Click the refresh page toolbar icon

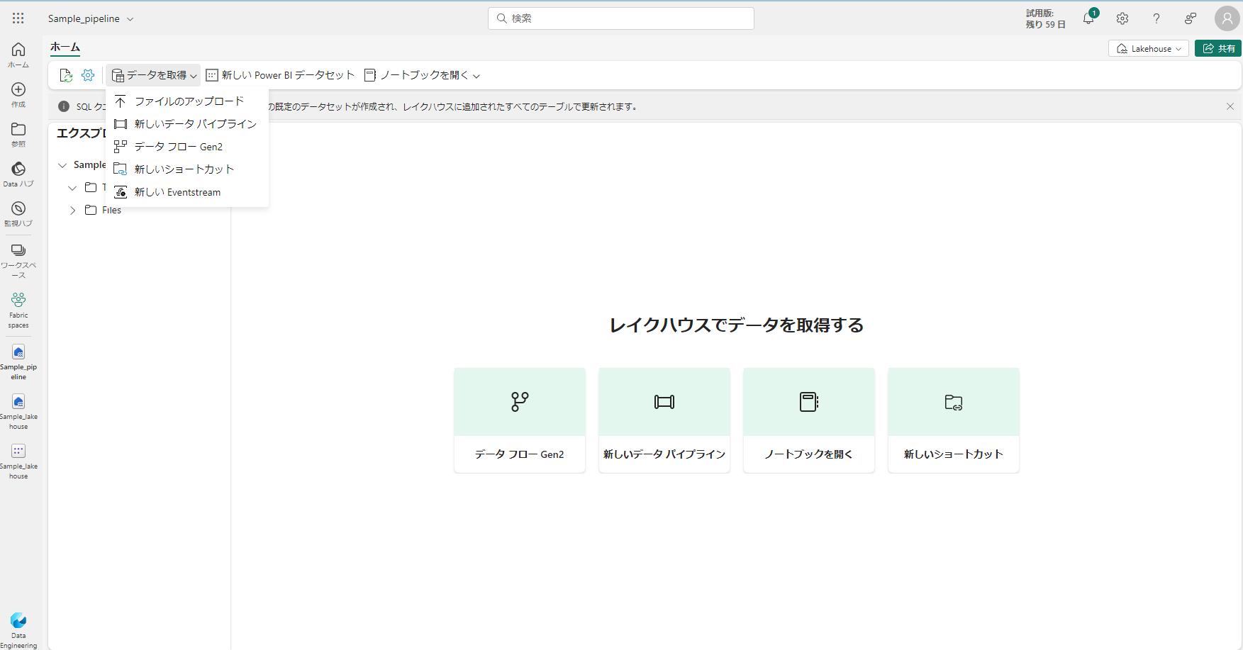pyautogui.click(x=66, y=75)
